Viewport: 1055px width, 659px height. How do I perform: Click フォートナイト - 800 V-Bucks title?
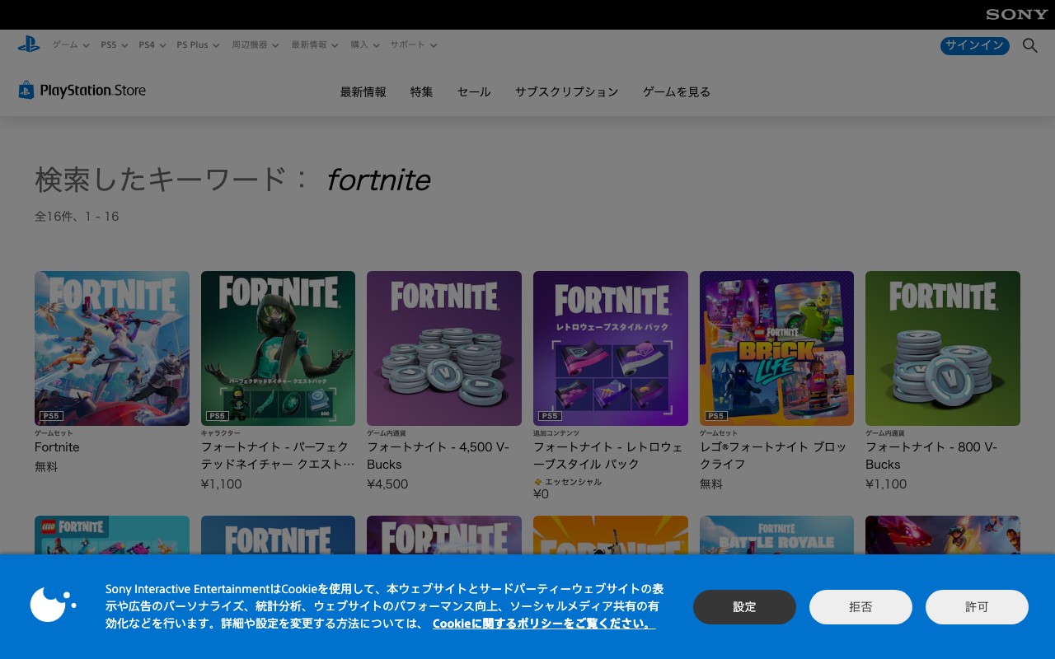point(931,456)
